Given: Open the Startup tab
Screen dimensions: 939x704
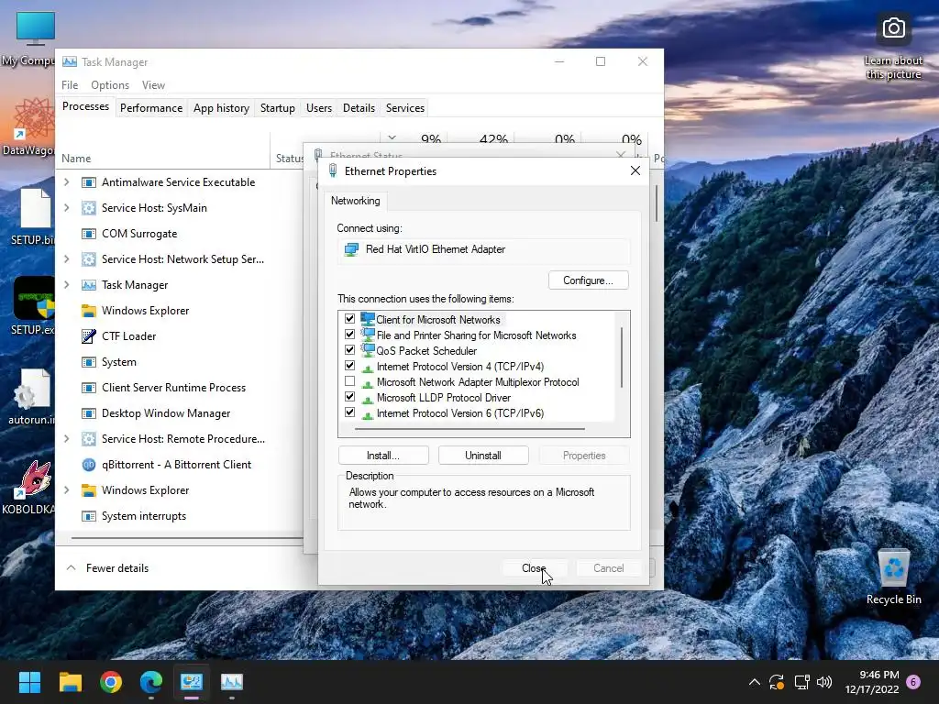Looking at the screenshot, I should [x=277, y=108].
